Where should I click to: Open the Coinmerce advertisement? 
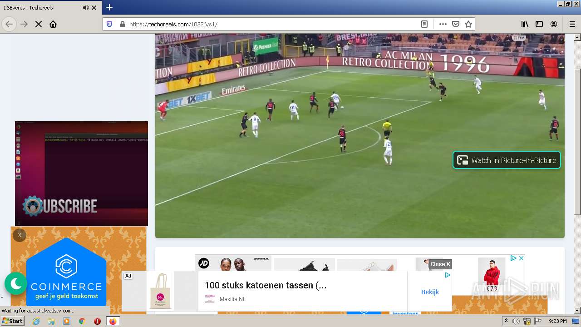coord(66,272)
